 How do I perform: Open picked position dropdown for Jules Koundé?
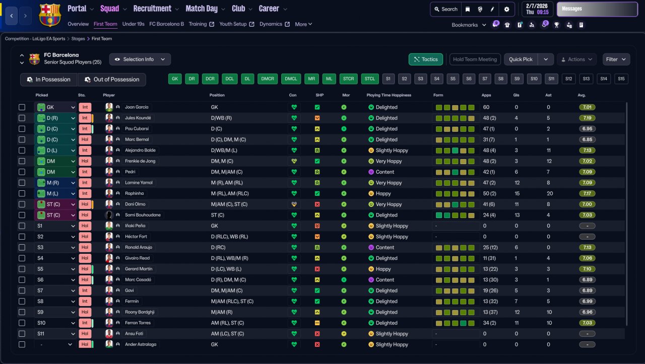pyautogui.click(x=55, y=118)
